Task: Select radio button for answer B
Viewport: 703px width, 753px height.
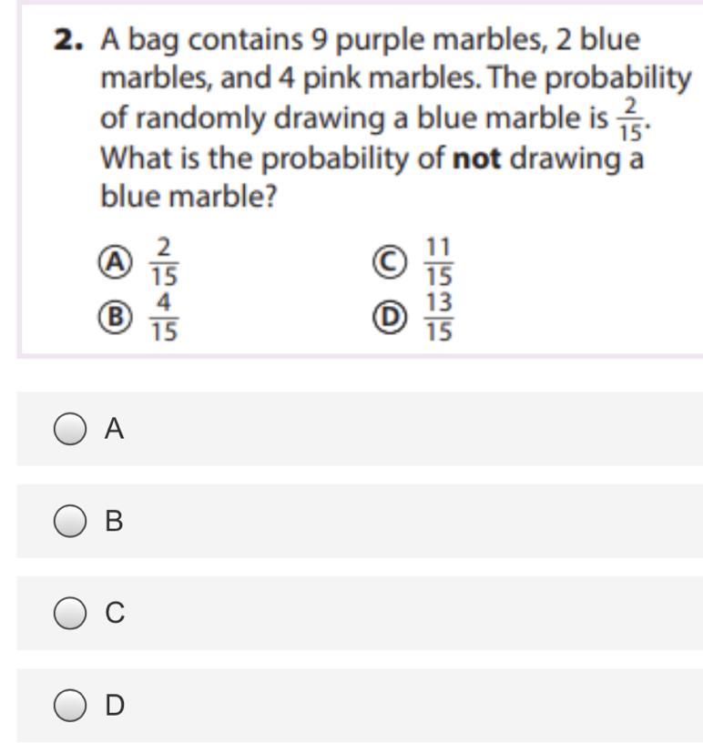Action: (70, 521)
